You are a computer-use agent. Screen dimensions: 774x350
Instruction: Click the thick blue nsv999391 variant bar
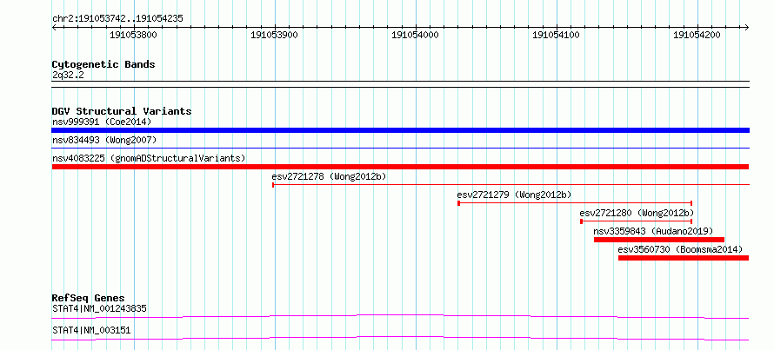click(x=400, y=130)
